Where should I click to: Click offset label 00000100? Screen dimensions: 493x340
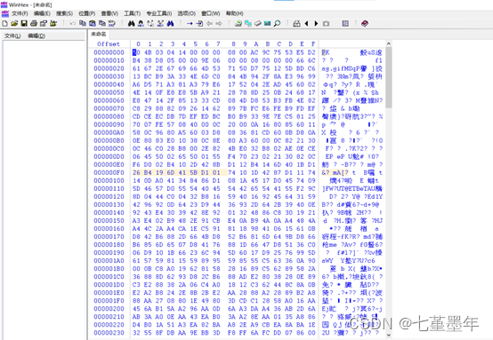109,181
